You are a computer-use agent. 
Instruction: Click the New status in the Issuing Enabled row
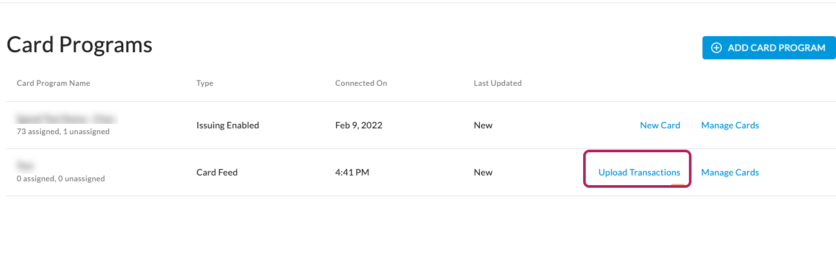pos(483,125)
